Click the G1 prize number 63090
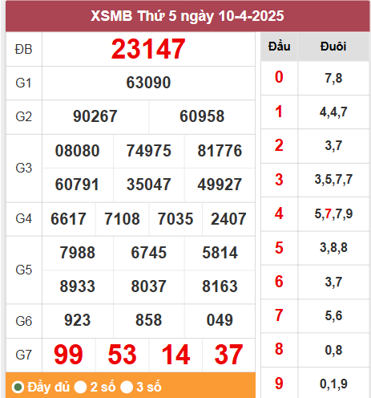This screenshot has height=398, width=371. pyautogui.click(x=148, y=83)
